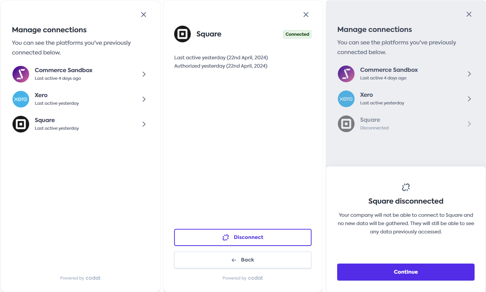Image resolution: width=486 pixels, height=292 pixels.
Task: Click the grayed-out disconnected Square icon
Action: [x=346, y=124]
